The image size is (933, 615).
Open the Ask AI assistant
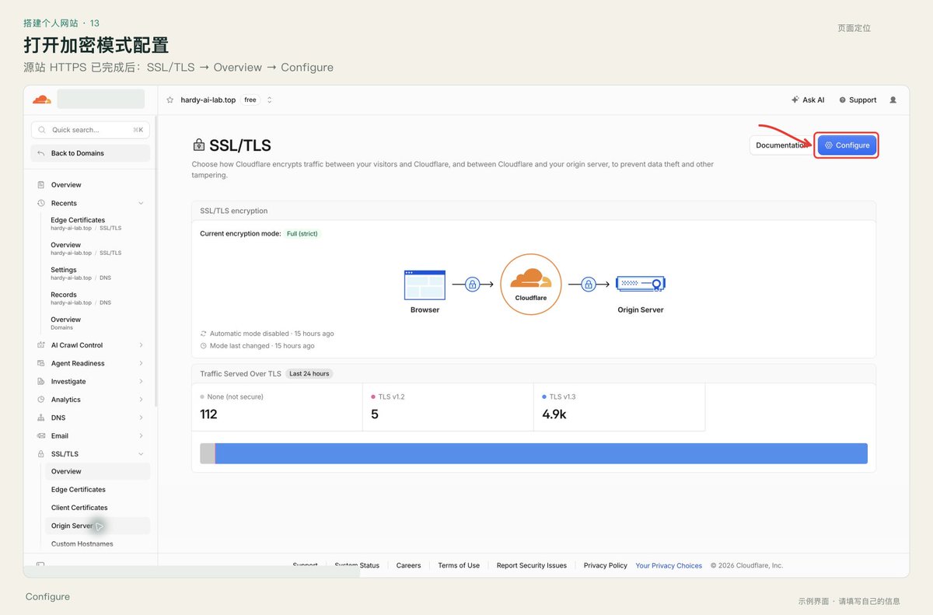[808, 100]
